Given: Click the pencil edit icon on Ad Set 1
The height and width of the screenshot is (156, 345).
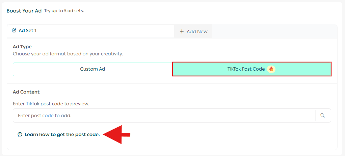Looking at the screenshot, I should 14,30.
